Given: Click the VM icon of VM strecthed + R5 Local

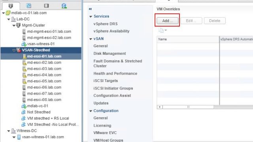Looking at the screenshot, I should click(x=24, y=118).
